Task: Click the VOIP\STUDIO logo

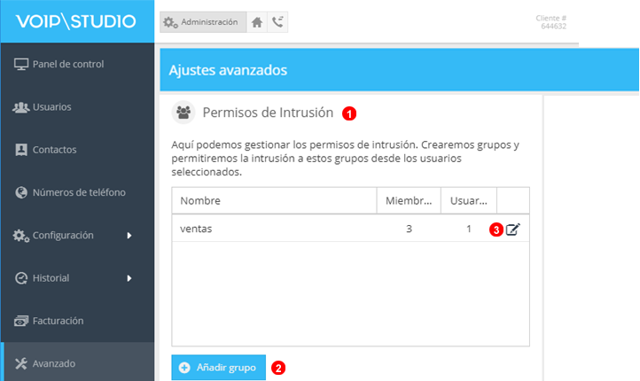Action: pos(76,20)
